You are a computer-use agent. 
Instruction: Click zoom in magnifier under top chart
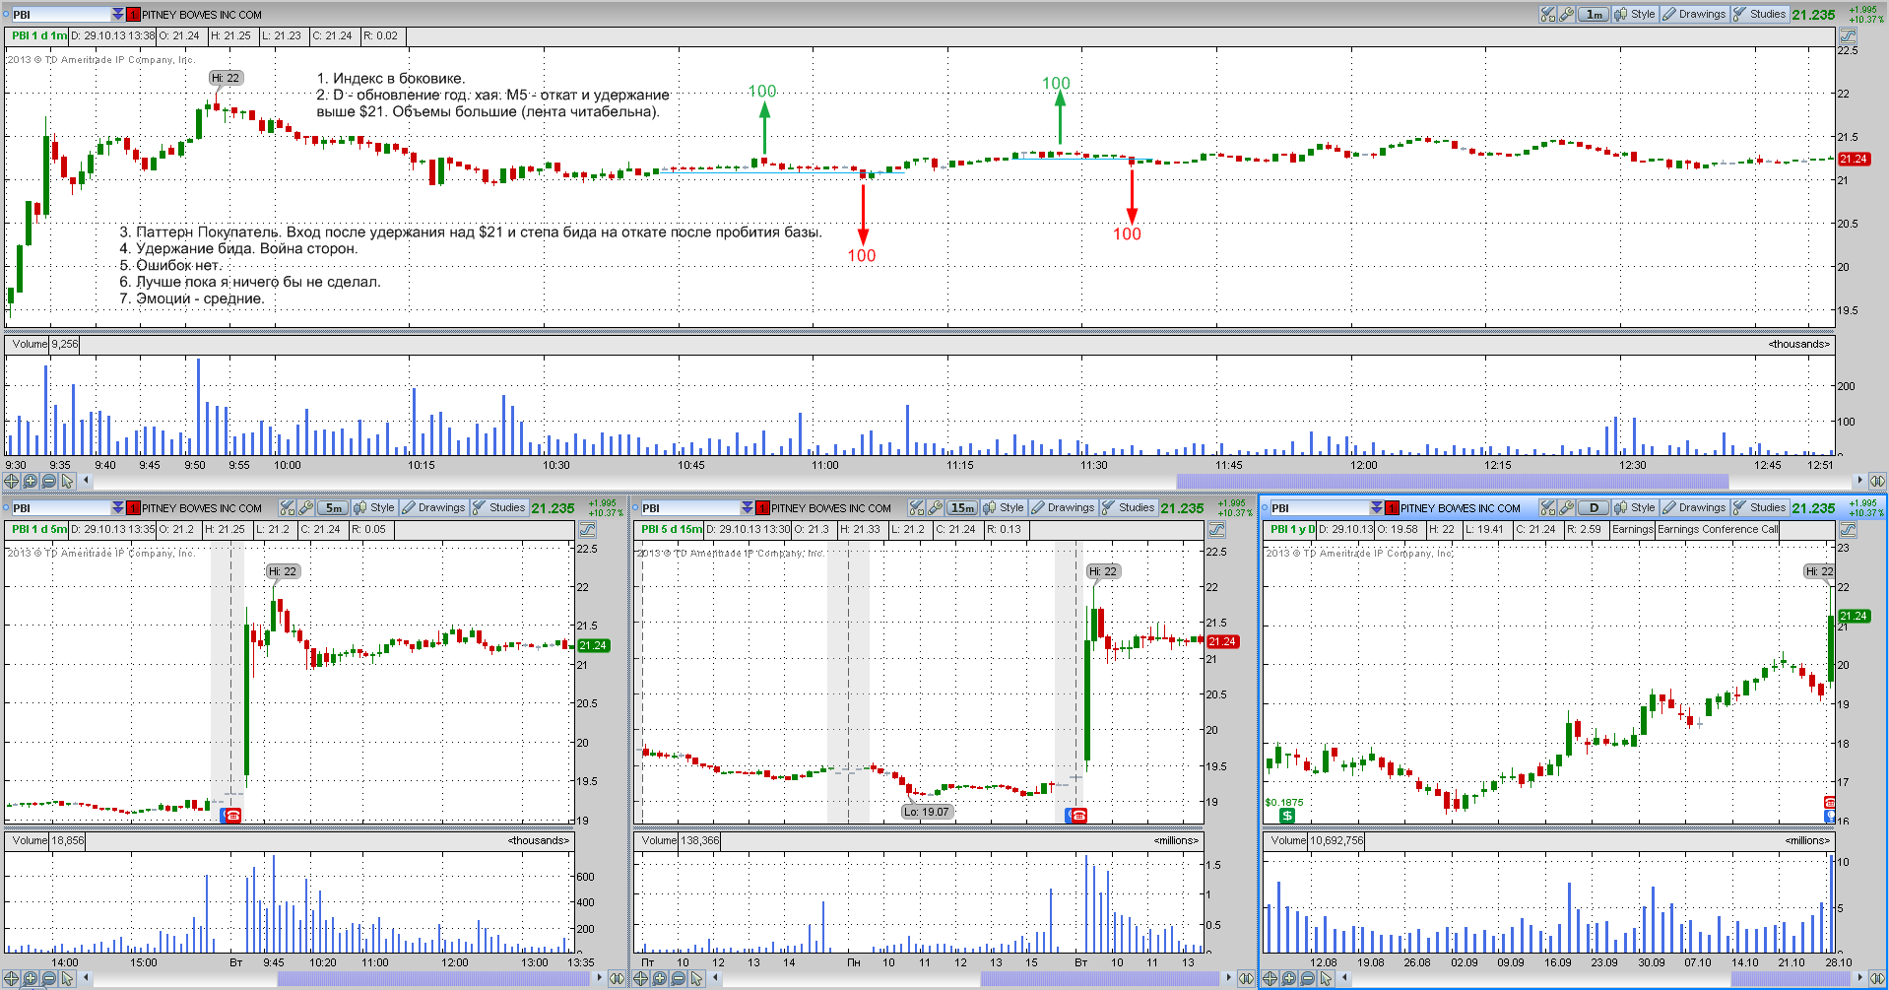(31, 481)
